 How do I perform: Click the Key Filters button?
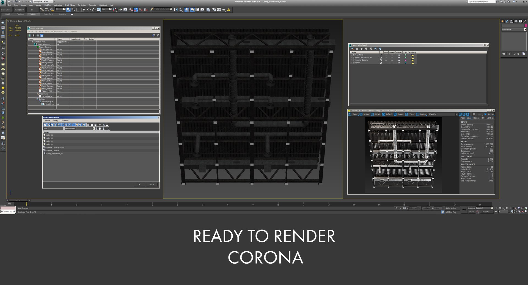pyautogui.click(x=486, y=211)
